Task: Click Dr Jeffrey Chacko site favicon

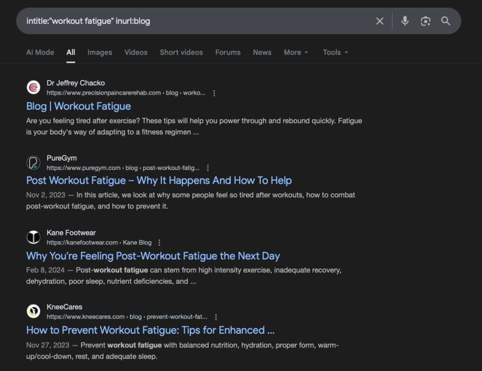Action: pyautogui.click(x=33, y=88)
